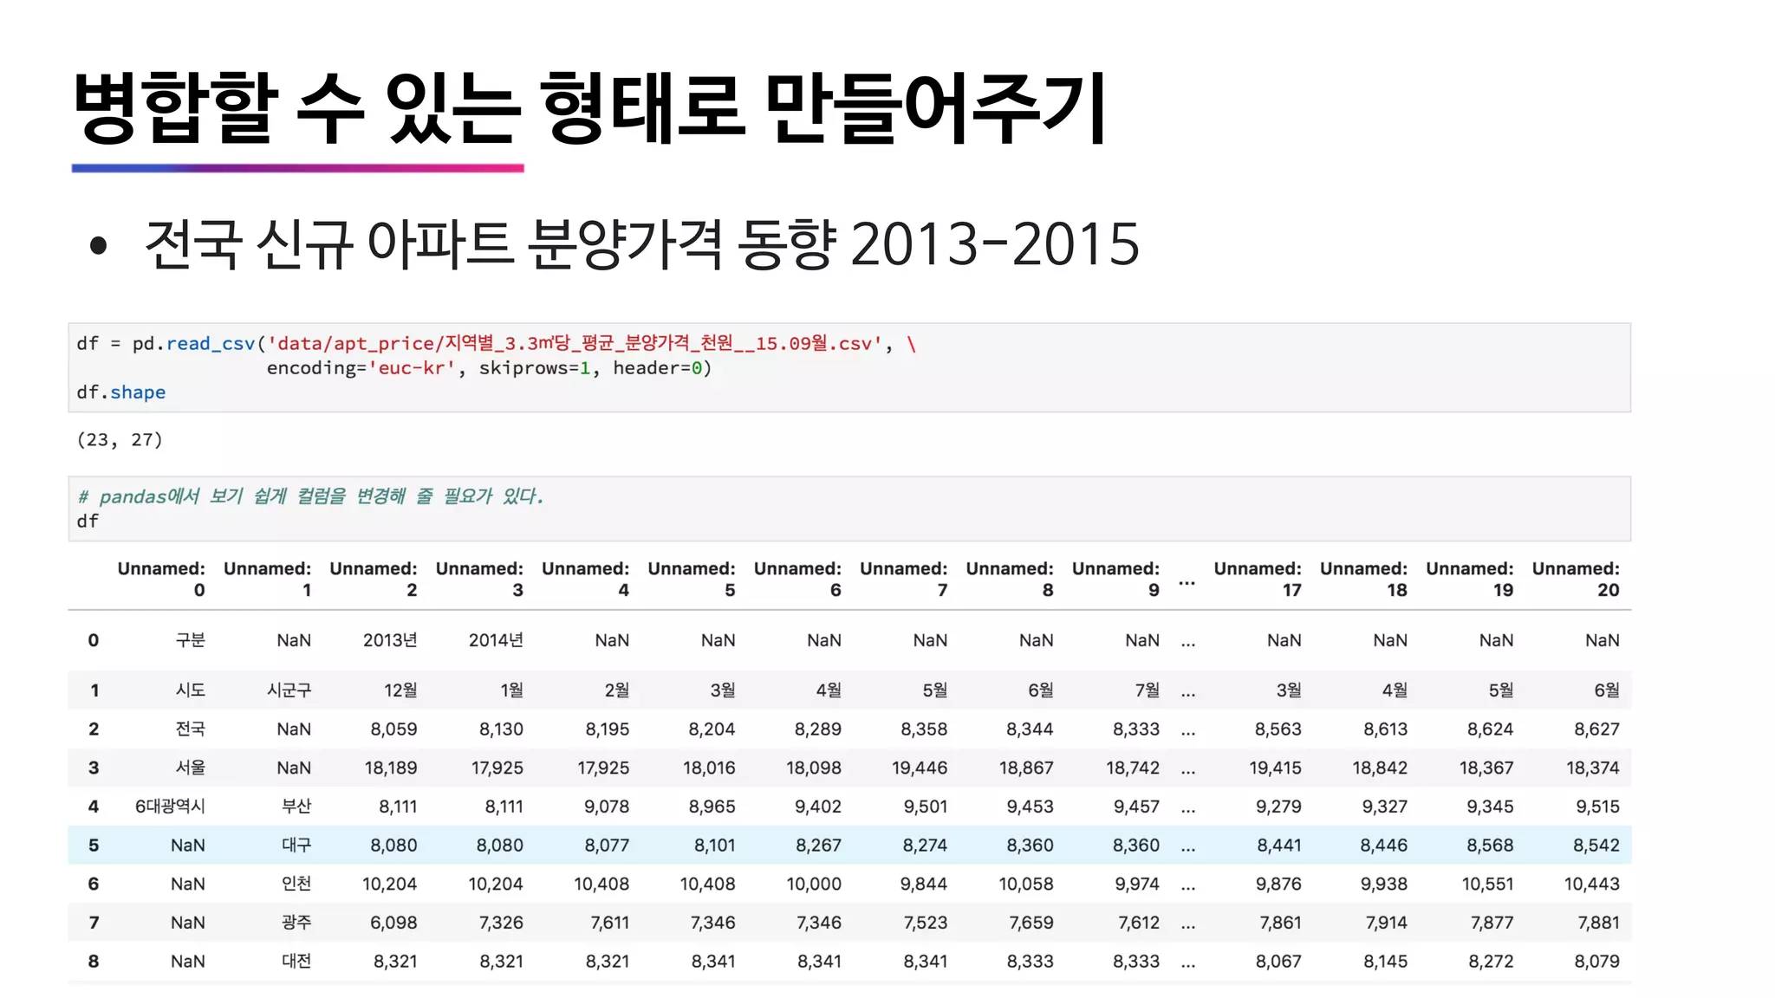This screenshot has width=1775, height=998.
Task: Click column header Unnamed: 8
Action: pyautogui.click(x=1010, y=579)
